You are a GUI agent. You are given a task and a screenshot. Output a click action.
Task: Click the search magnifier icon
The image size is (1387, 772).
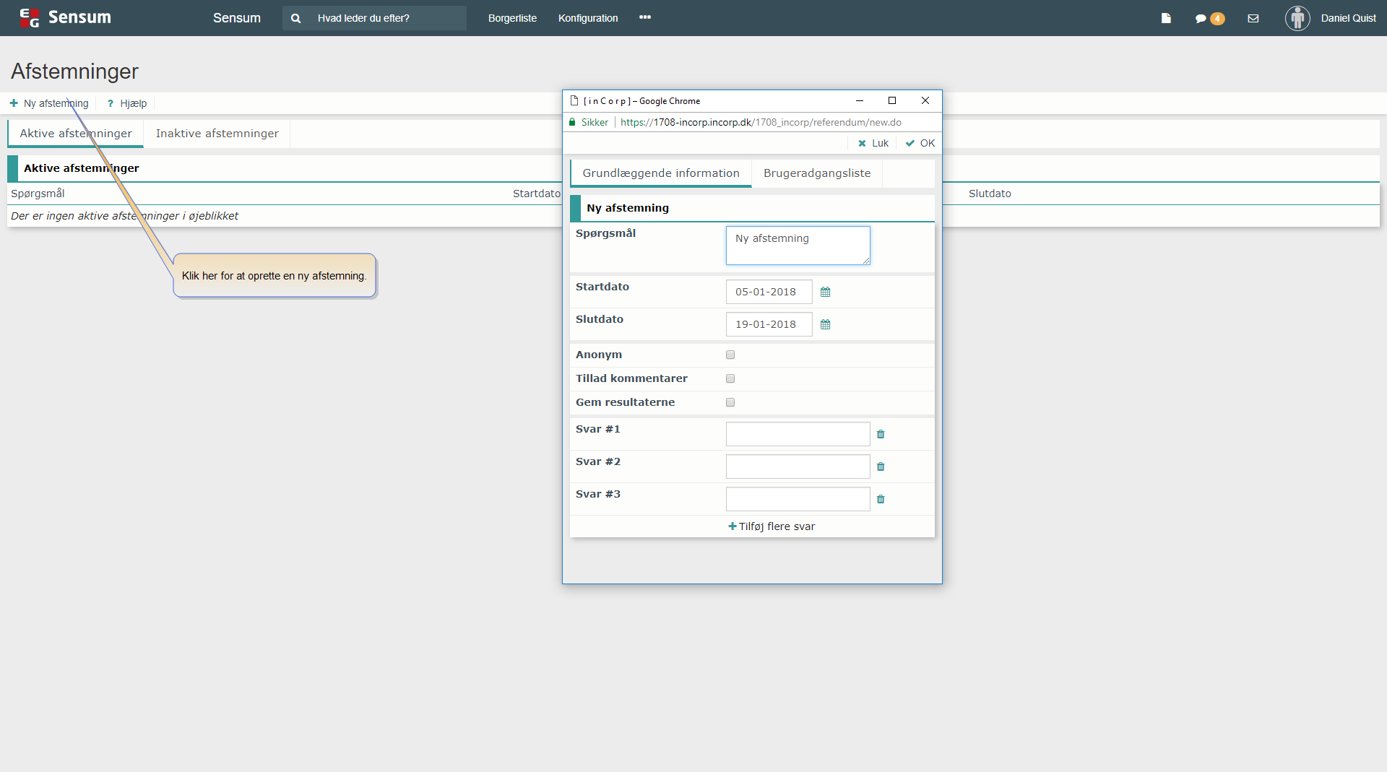coord(295,18)
